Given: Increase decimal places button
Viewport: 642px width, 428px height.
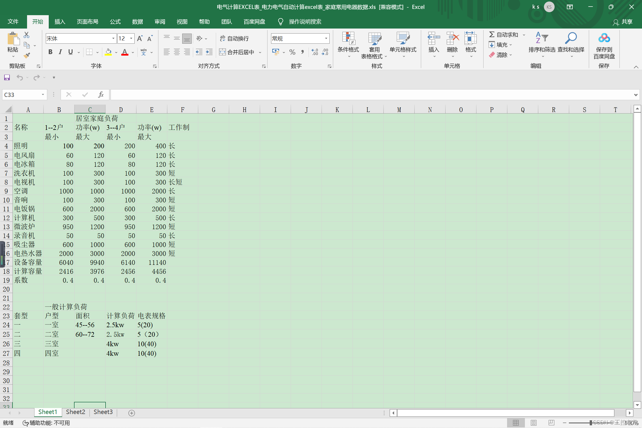Looking at the screenshot, I should point(315,52).
